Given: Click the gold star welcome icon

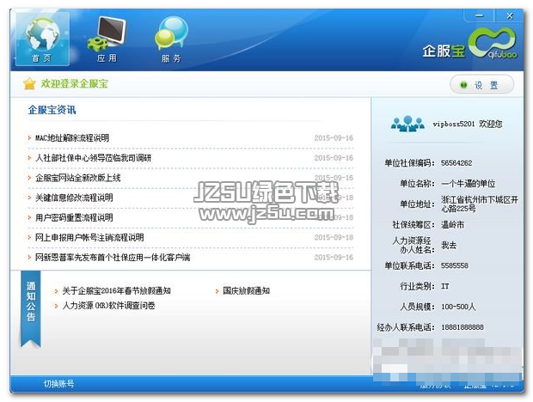Looking at the screenshot, I should (x=29, y=83).
